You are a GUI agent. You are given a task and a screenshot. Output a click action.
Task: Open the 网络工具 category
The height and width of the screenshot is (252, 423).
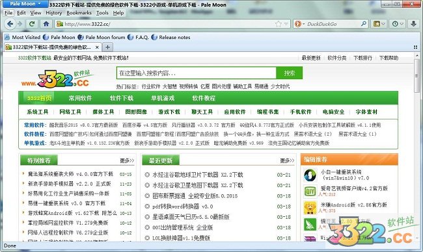click(70, 112)
